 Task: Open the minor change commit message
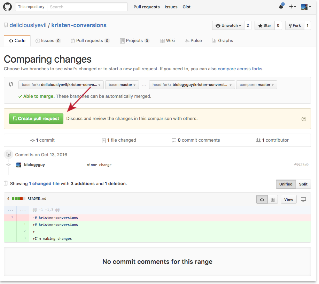point(99,165)
